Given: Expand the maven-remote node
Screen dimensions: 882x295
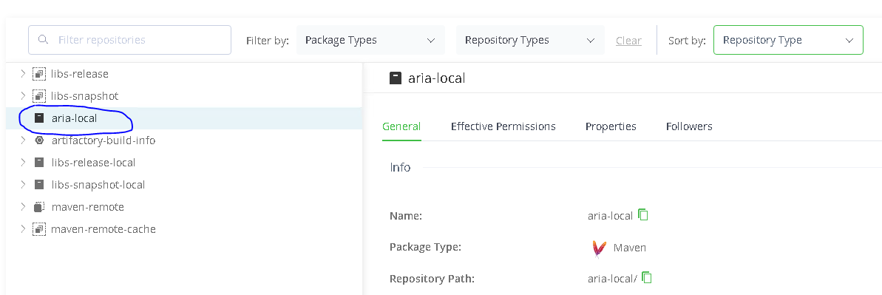Looking at the screenshot, I should click(x=22, y=206).
